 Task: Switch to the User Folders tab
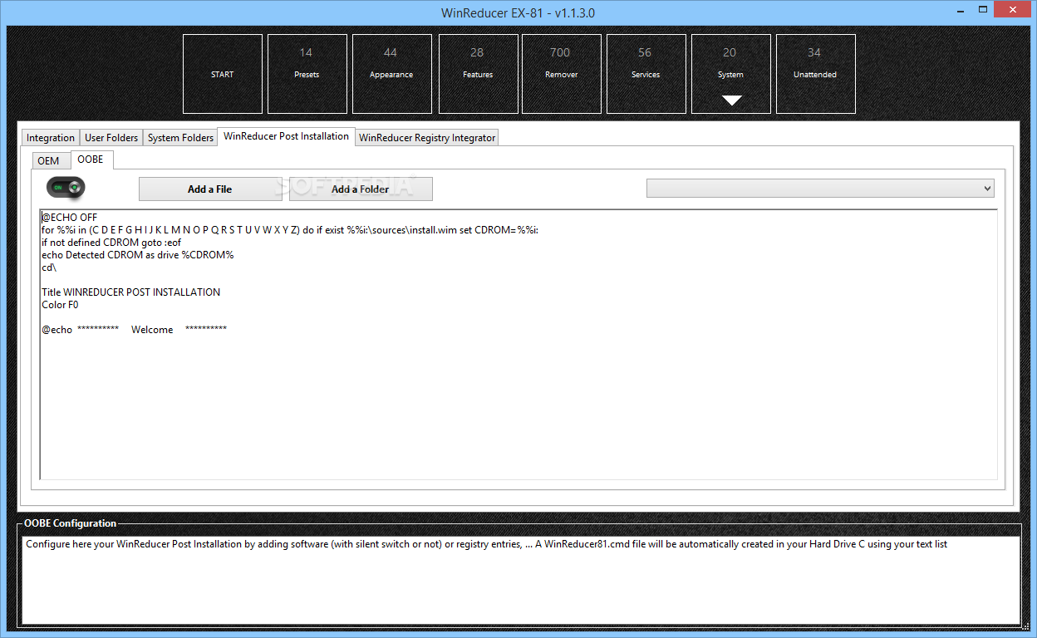tap(111, 138)
